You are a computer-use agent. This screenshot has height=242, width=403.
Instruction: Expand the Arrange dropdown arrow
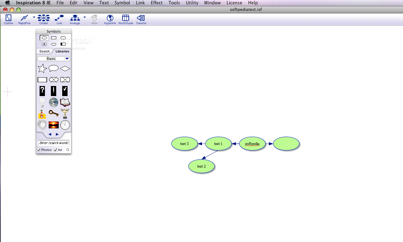pos(84,18)
